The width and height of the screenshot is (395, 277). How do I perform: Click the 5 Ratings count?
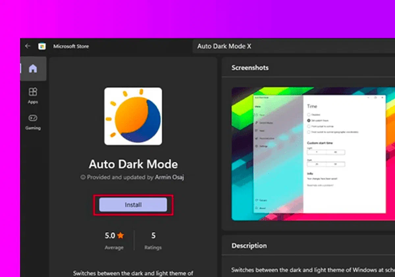[153, 240]
